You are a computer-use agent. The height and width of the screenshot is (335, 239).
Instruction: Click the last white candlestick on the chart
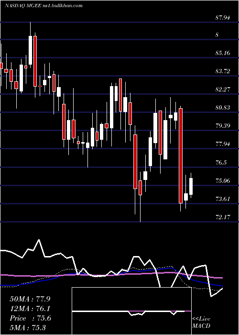click(191, 186)
